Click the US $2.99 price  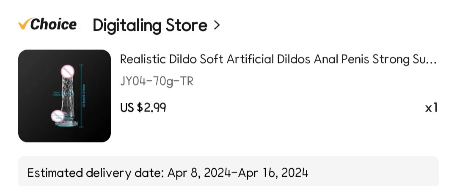(143, 108)
